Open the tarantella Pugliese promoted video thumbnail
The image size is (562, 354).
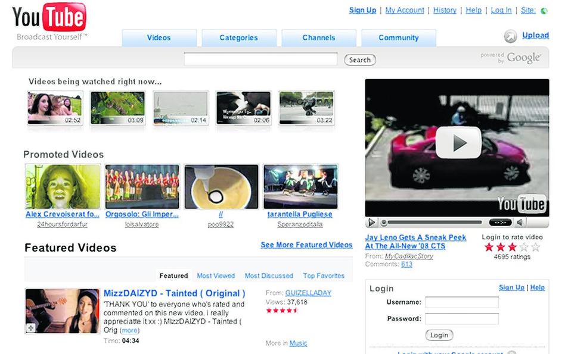point(300,187)
